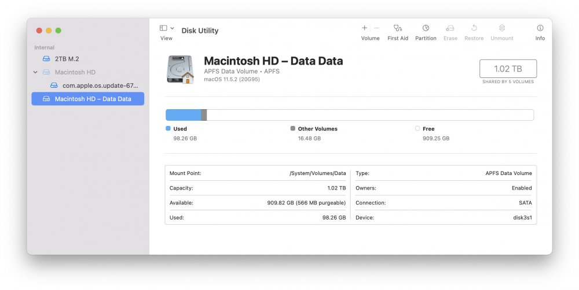Screen dimensions: 579x290
Task: Select Macintosh HD in sidebar
Action: [88, 72]
